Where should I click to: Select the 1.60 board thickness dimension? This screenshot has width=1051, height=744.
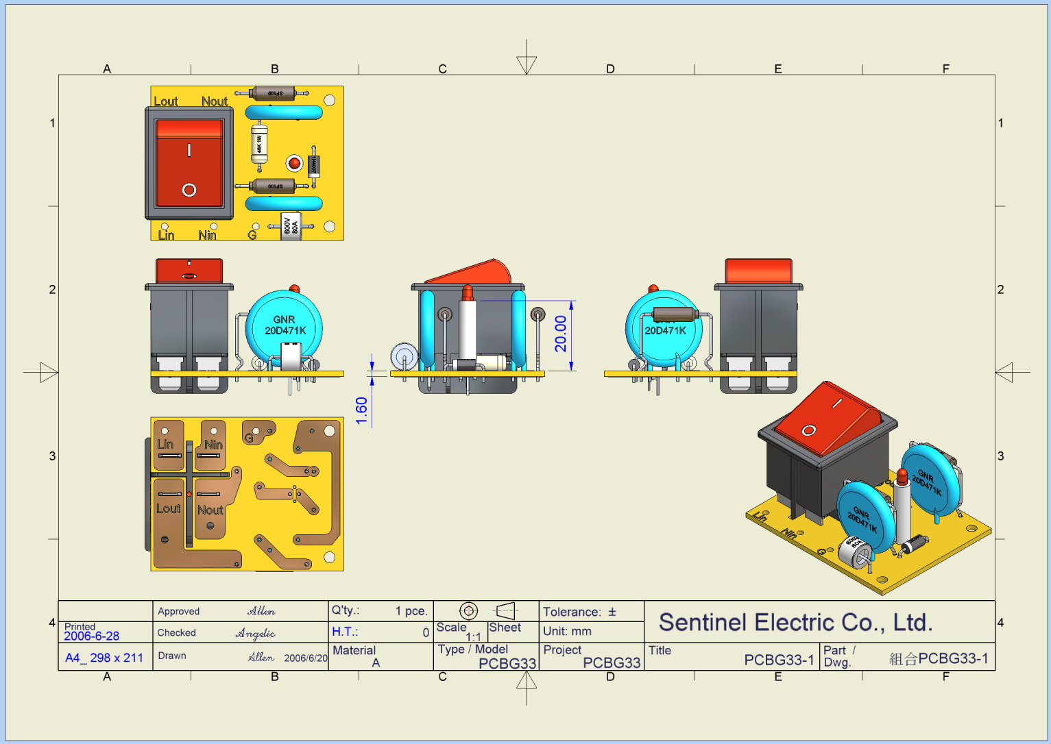pyautogui.click(x=362, y=410)
